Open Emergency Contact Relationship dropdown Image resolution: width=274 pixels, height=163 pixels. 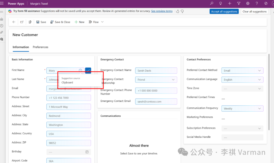coord(156,80)
